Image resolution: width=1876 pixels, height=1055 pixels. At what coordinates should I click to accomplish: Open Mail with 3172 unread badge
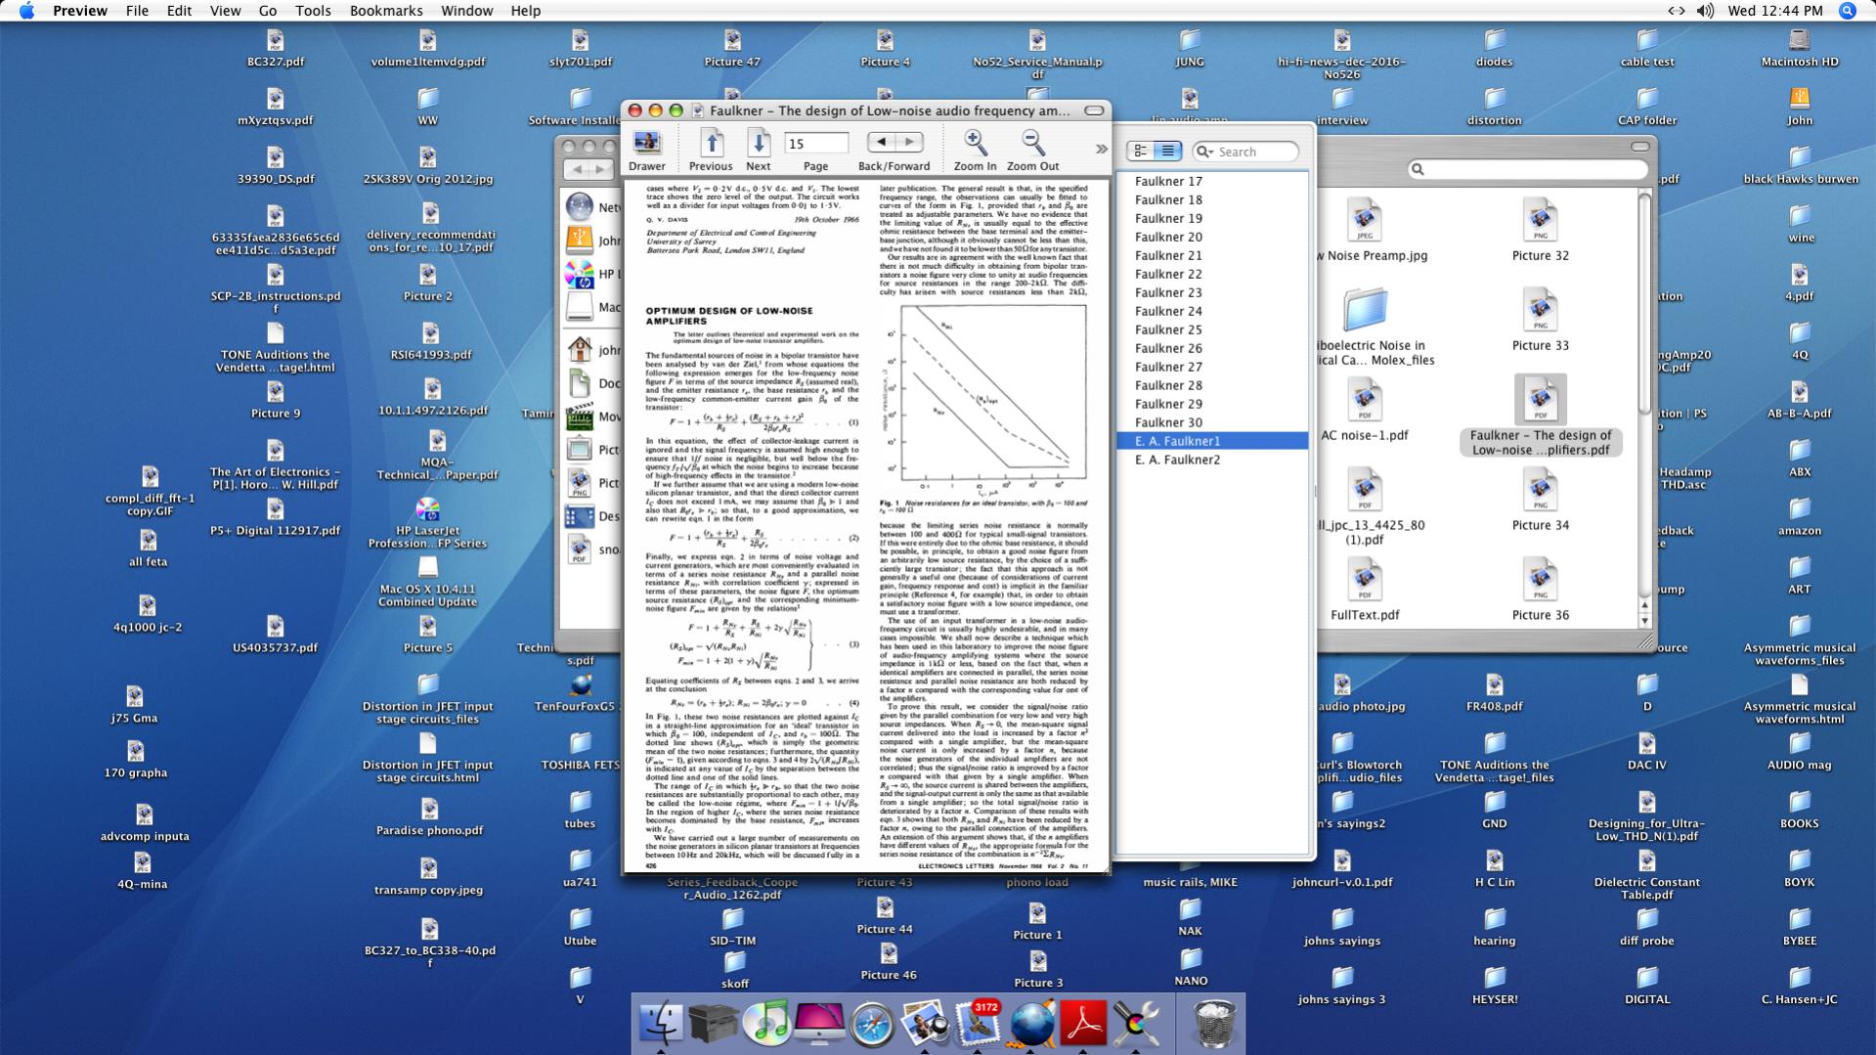pos(978,1023)
